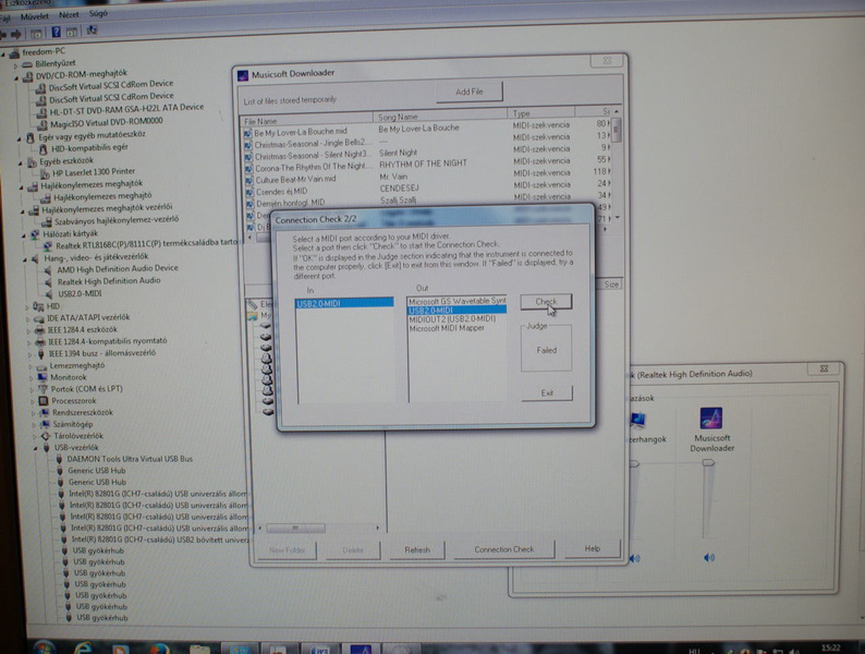The image size is (865, 654).
Task: Click the Realtek RTL8168C network adapter icon
Action: click(48, 246)
